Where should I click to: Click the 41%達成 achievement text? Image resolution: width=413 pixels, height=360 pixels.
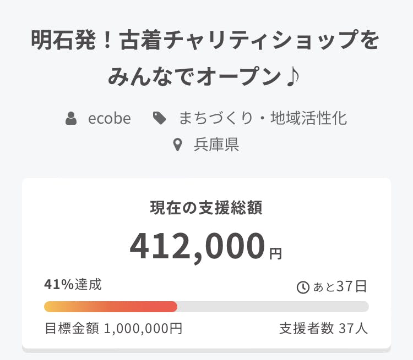coord(73,285)
